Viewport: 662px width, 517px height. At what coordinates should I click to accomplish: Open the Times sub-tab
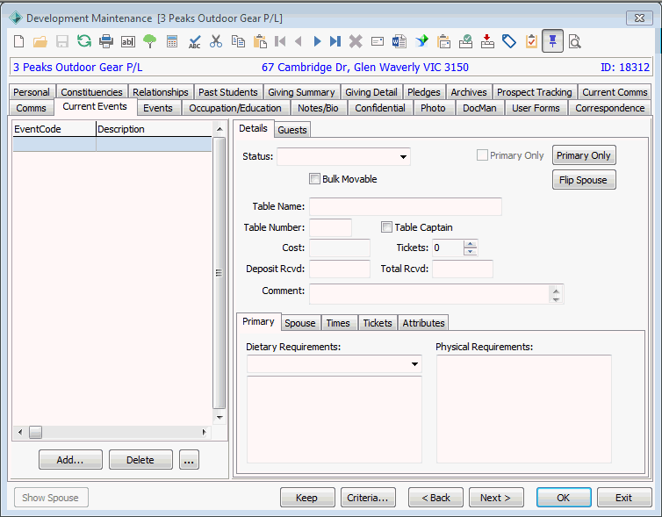point(338,323)
